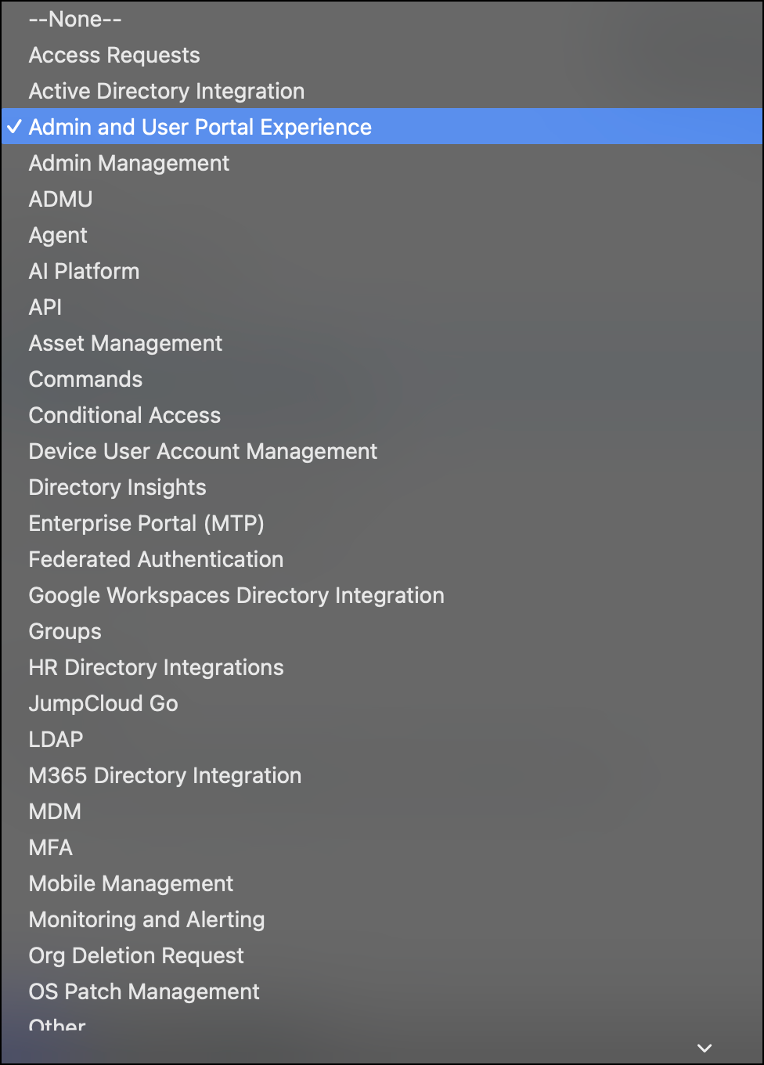Select the API option
This screenshot has width=764, height=1065.
(x=45, y=307)
